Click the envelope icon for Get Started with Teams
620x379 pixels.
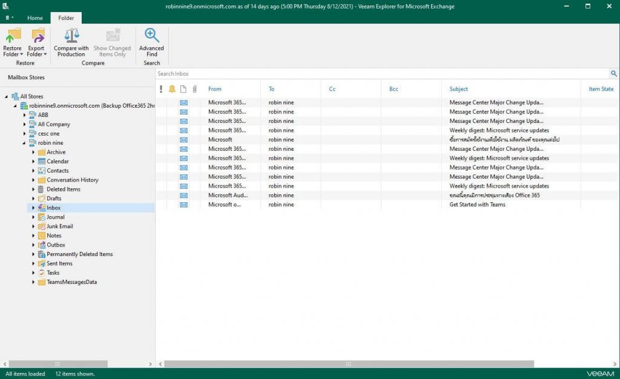(184, 205)
